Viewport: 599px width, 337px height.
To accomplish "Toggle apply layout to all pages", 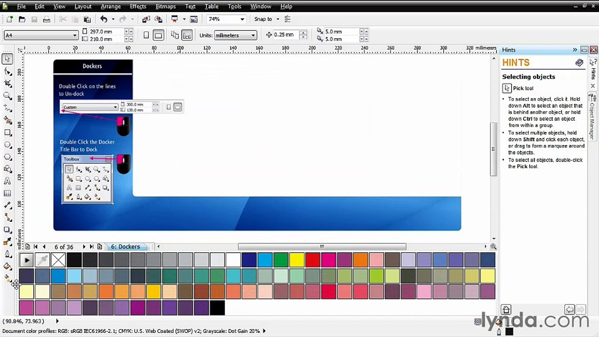I will tap(175, 35).
